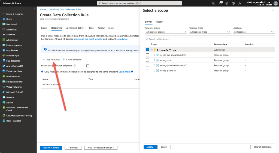
Task: Enable Data Collection Endpoints checkbox
Action: (88, 66)
